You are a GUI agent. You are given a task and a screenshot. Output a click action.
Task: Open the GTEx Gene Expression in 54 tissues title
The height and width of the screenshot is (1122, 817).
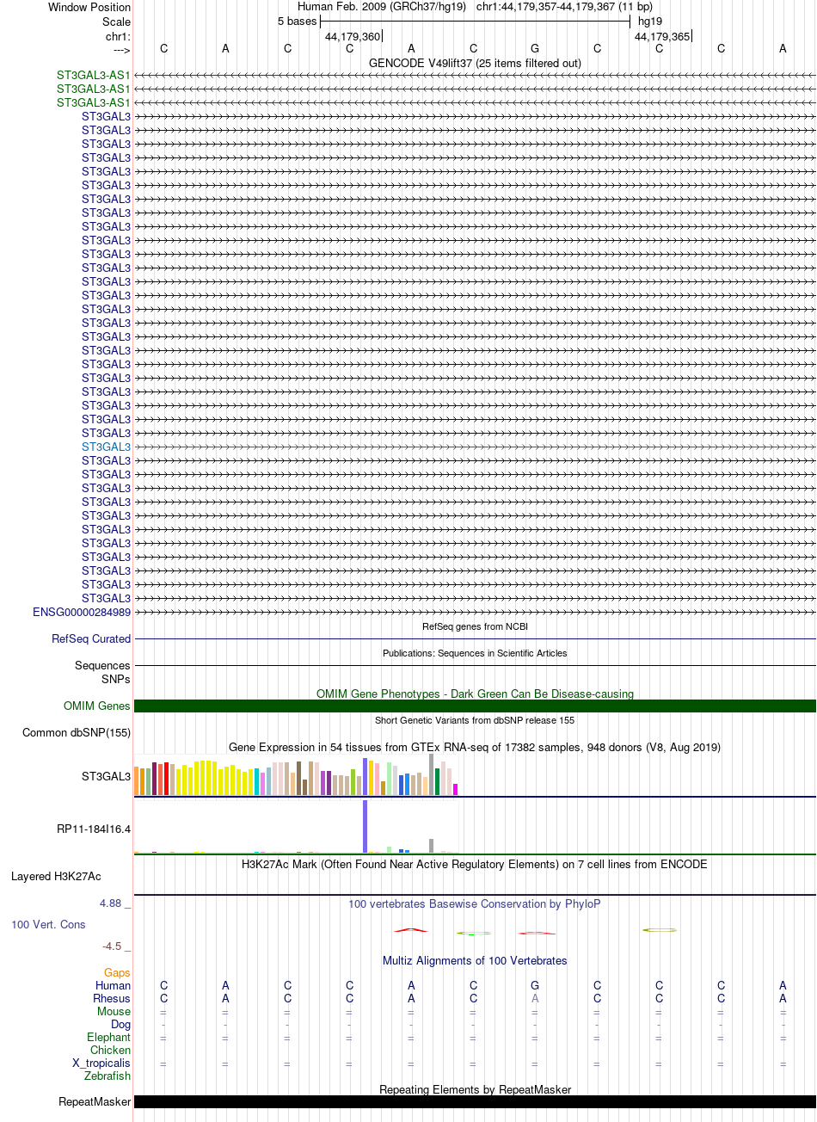click(x=475, y=747)
